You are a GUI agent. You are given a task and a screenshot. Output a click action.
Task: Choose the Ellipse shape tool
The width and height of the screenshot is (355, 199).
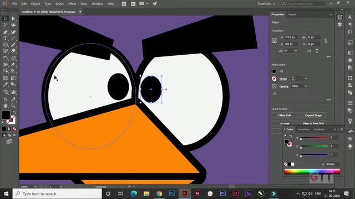(6, 45)
